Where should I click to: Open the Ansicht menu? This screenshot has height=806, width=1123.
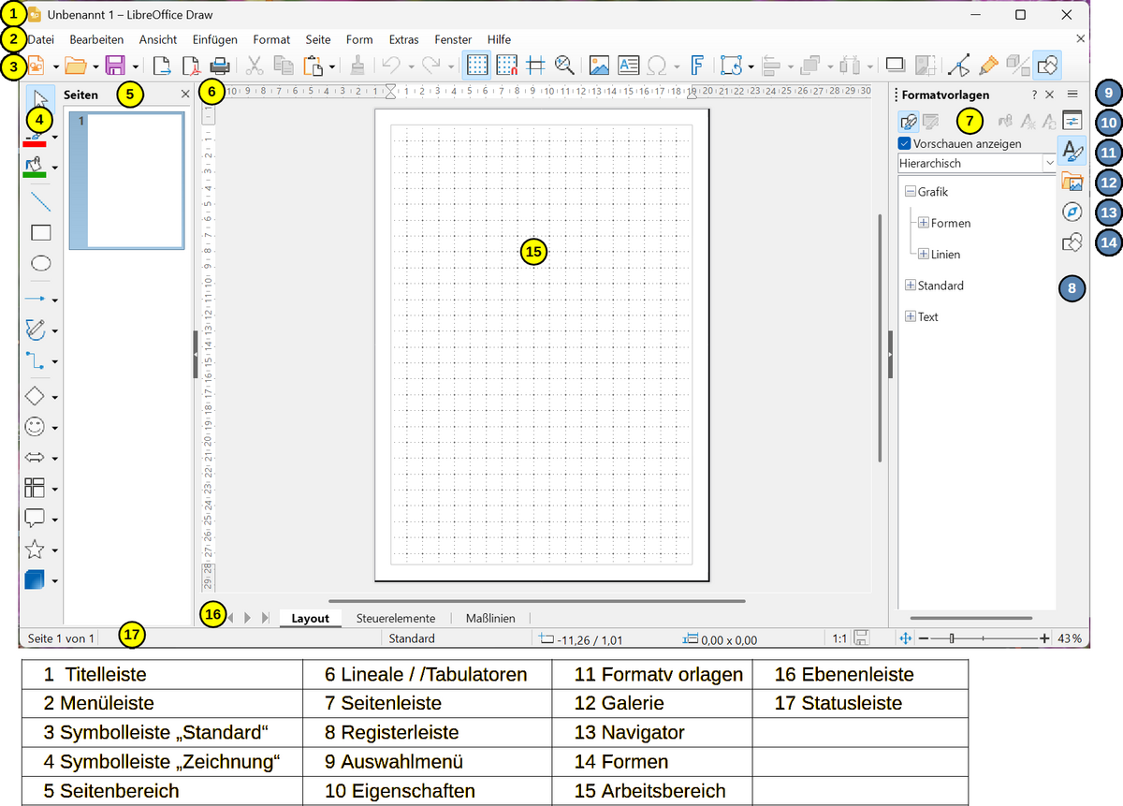(158, 39)
